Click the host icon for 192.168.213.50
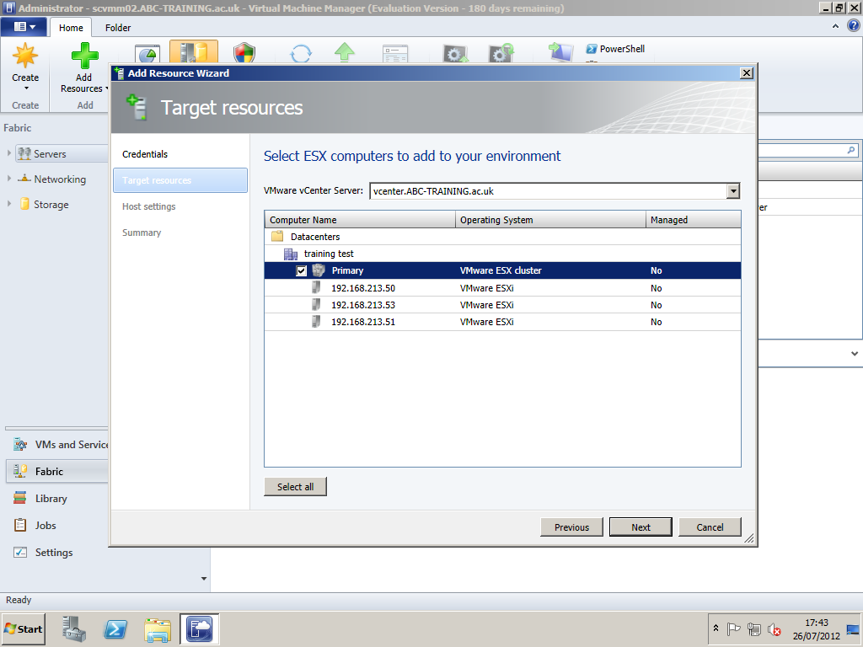The height and width of the screenshot is (647, 863). (x=316, y=288)
